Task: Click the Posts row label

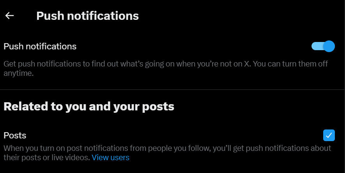Action: point(15,135)
